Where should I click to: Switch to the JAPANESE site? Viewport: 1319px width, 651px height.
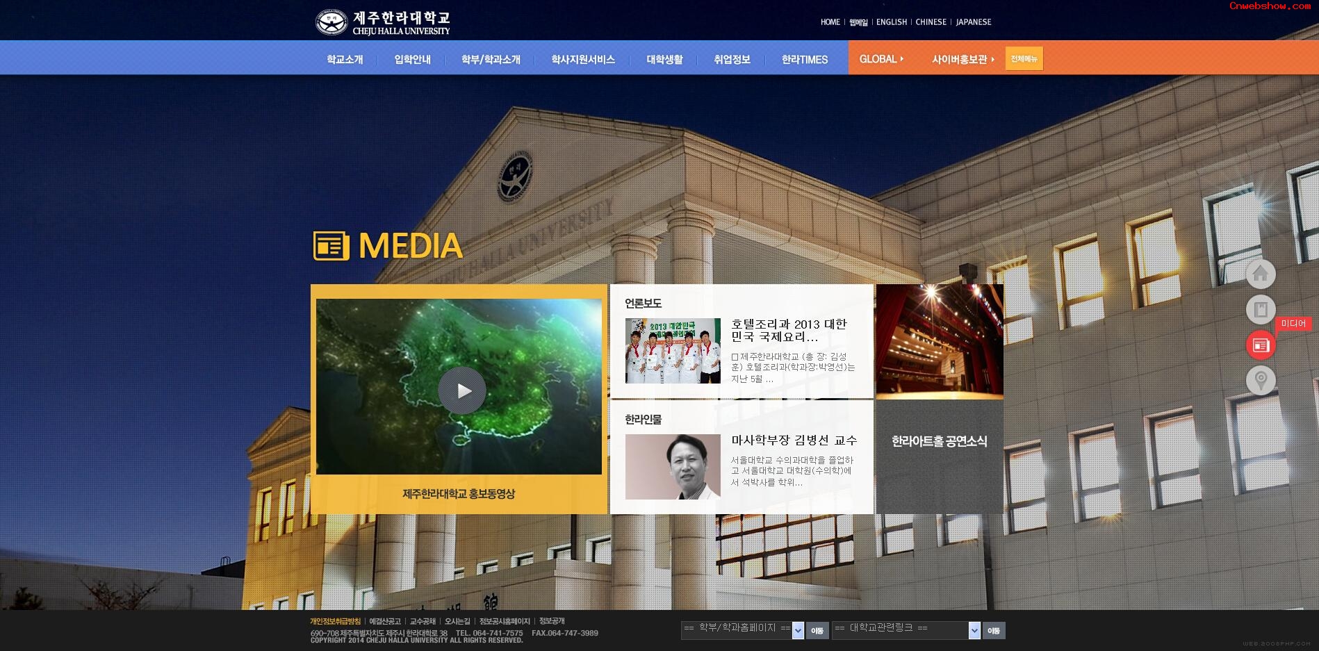[x=974, y=22]
